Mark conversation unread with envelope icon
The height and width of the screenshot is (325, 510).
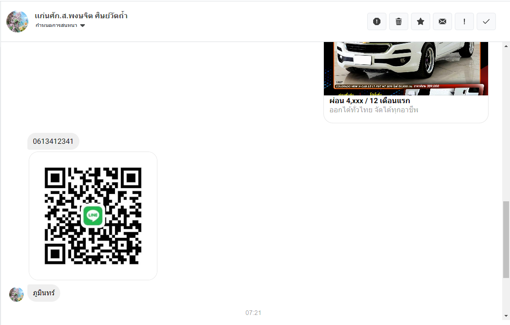click(442, 21)
